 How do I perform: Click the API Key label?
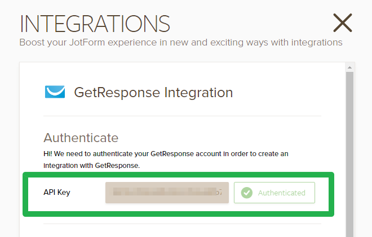click(x=56, y=193)
